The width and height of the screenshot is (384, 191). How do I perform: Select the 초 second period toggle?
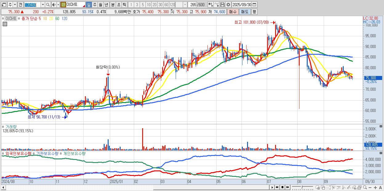click(118, 5)
